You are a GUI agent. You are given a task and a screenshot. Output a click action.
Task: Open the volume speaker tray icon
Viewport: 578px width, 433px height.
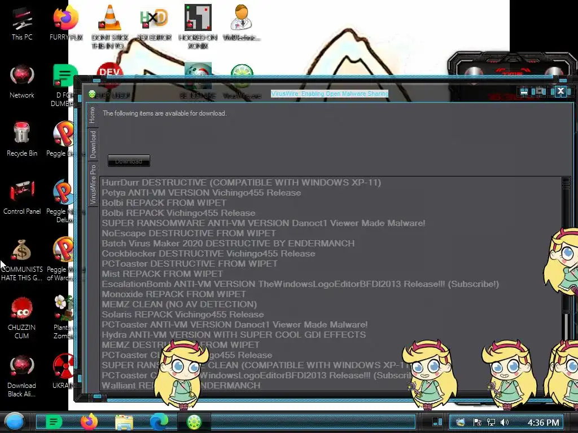click(505, 422)
